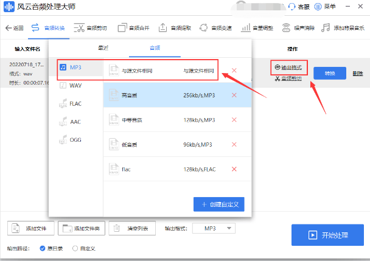Delete the 256kb/s MP3 preset with red X
Image resolution: width=370 pixels, height=261 pixels.
tap(234, 95)
